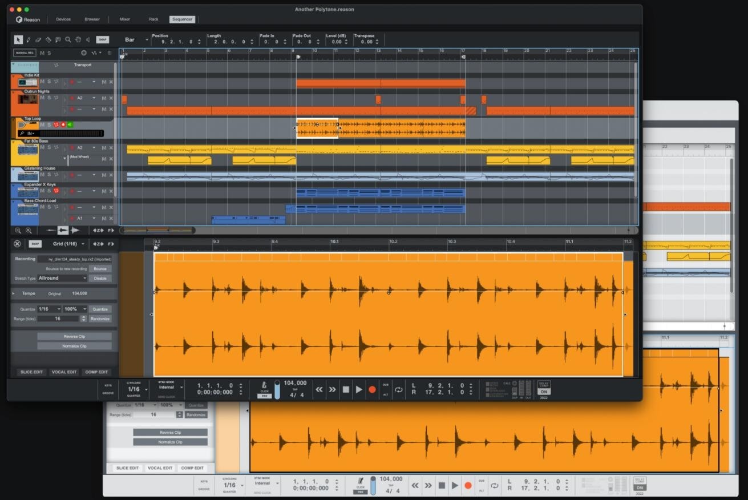Mute the Fat 80s Bass track
This screenshot has height=500, width=748.
(x=42, y=147)
